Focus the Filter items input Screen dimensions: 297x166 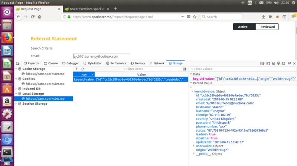[151, 69]
